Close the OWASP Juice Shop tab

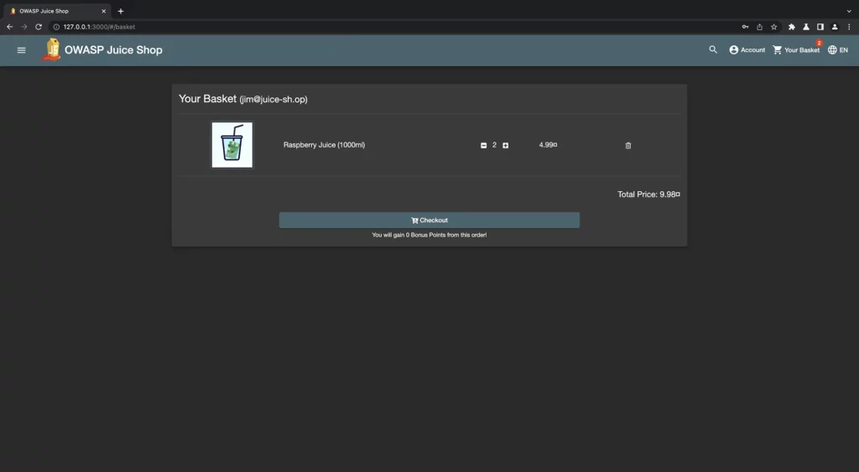tap(103, 11)
